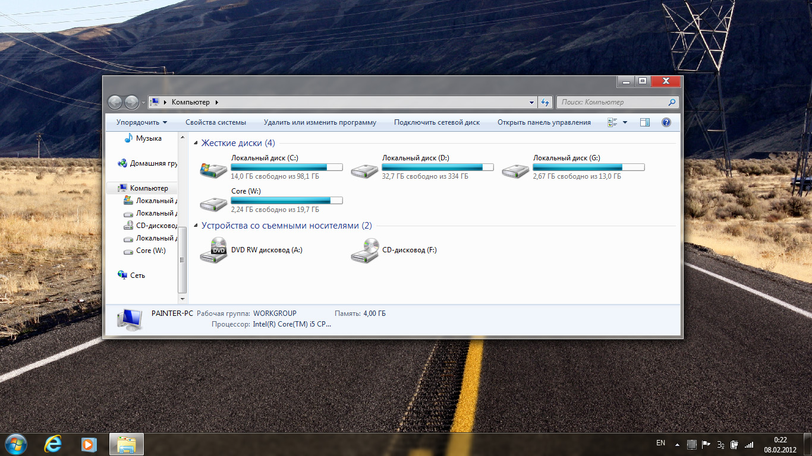Screen dimensions: 812x456
Task: Open Local Disk (C:) drive icon
Action: pyautogui.click(x=213, y=171)
